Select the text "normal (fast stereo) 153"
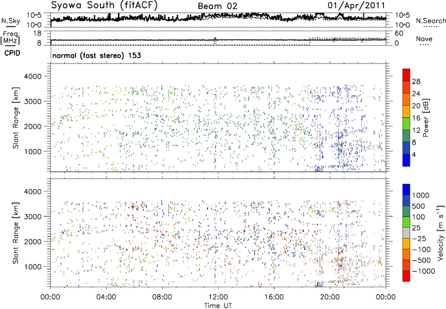This screenshot has height=309, width=446. click(x=96, y=55)
